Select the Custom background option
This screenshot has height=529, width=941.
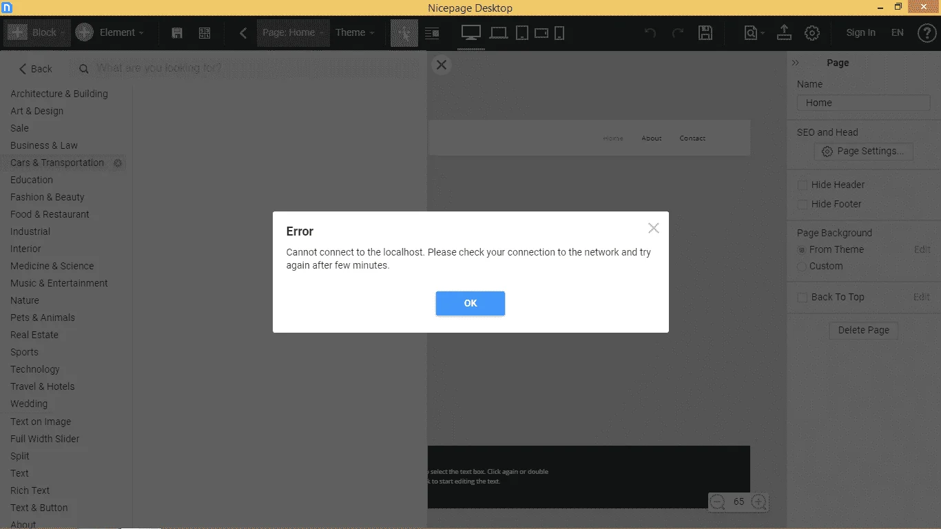point(801,266)
